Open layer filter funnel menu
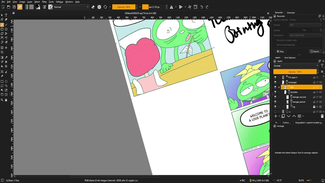325x183 pixels. pos(322,66)
